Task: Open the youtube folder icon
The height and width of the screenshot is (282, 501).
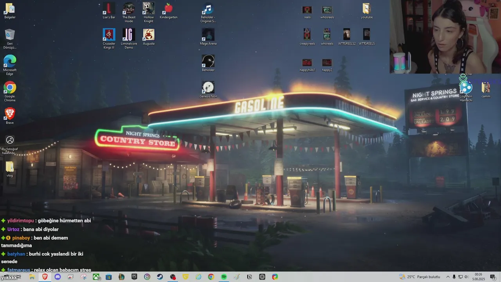Action: [x=367, y=11]
